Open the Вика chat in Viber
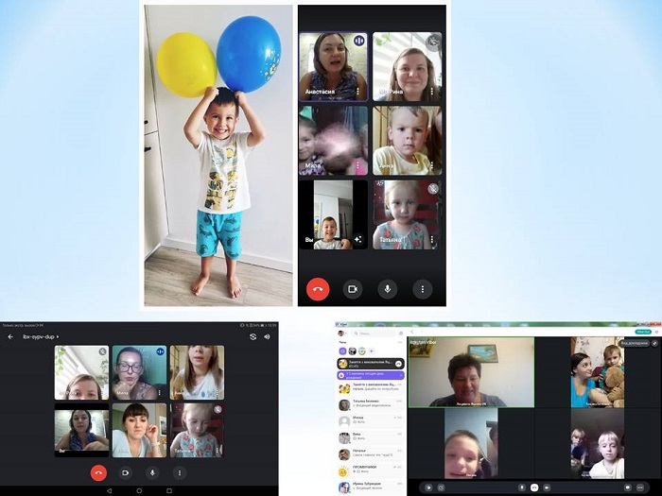The width and height of the screenshot is (662, 496). (x=371, y=438)
